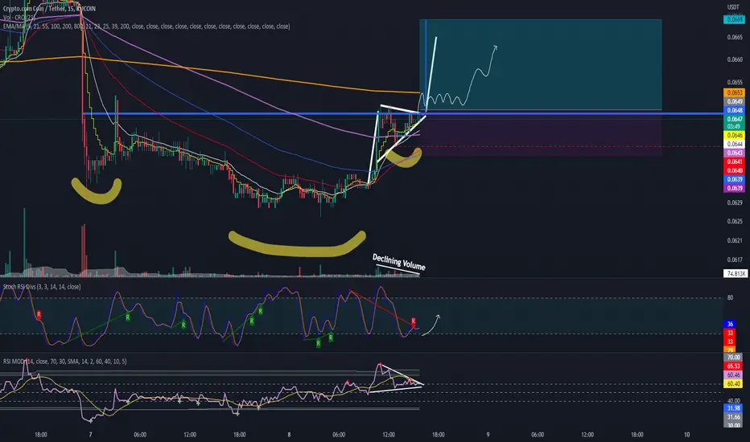750x442 pixels.
Task: Click the 0.0621 price axis tick
Action: pos(734,240)
